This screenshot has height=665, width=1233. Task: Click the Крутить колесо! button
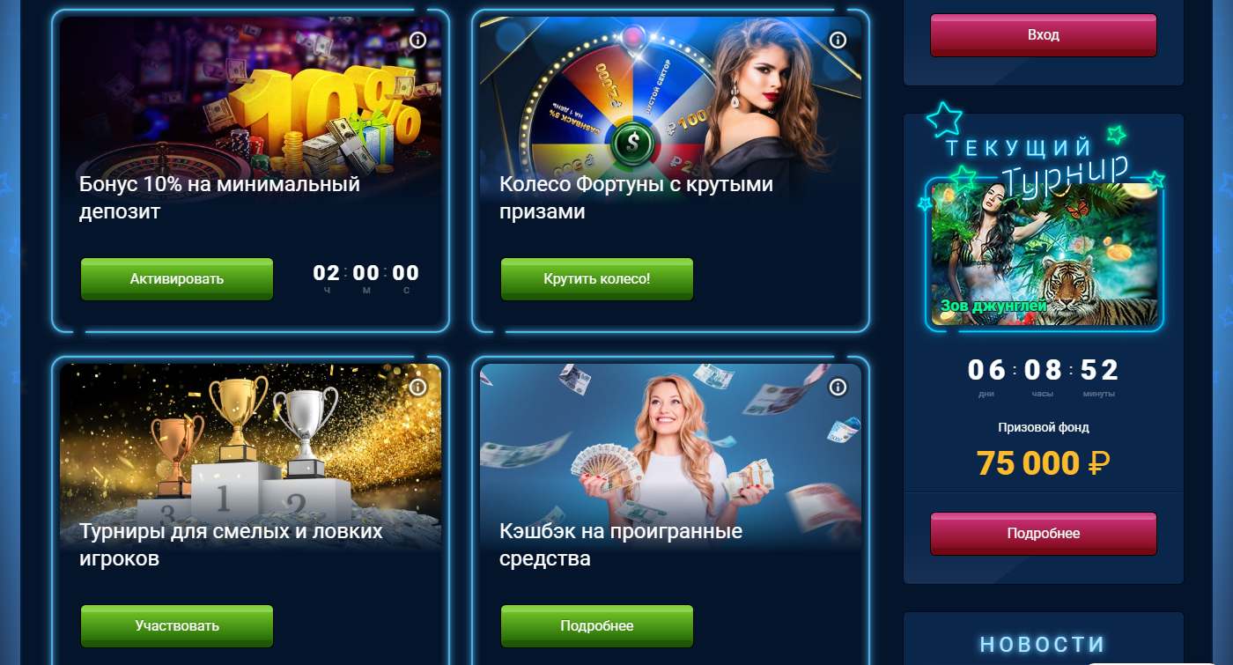click(597, 279)
